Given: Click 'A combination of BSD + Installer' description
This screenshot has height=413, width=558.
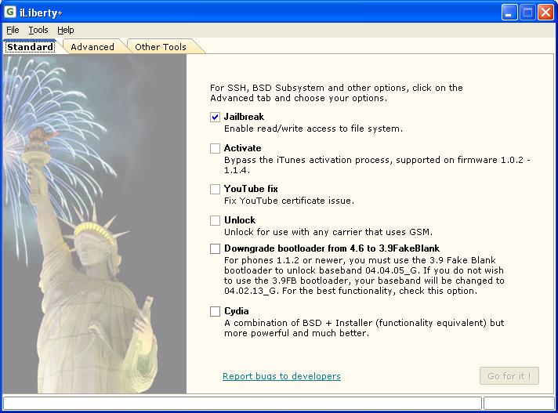Looking at the screenshot, I should pos(364,328).
